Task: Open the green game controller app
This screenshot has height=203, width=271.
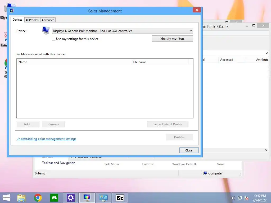Action: click(54, 198)
